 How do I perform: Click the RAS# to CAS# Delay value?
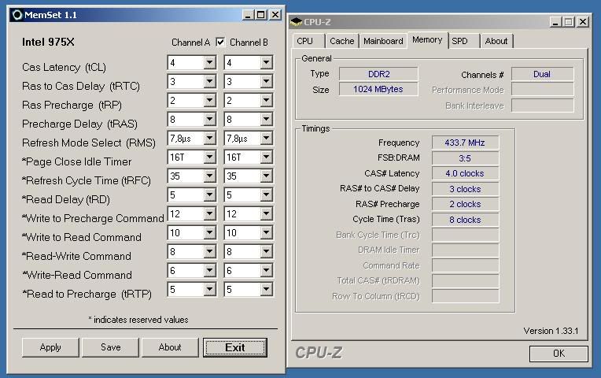pyautogui.click(x=466, y=189)
